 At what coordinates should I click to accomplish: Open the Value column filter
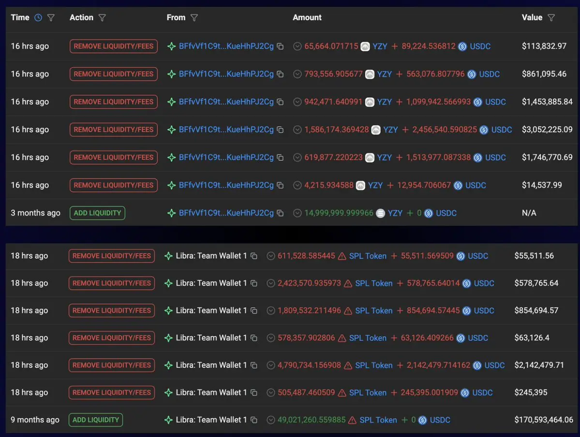point(551,18)
